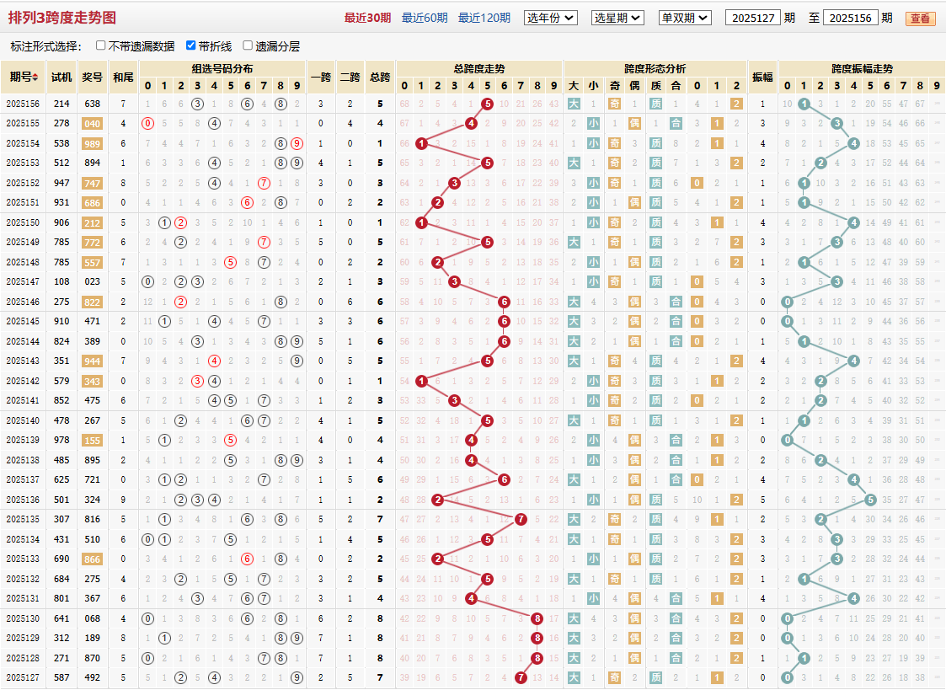Enable the 不带遗漏数据 checkbox

click(101, 45)
